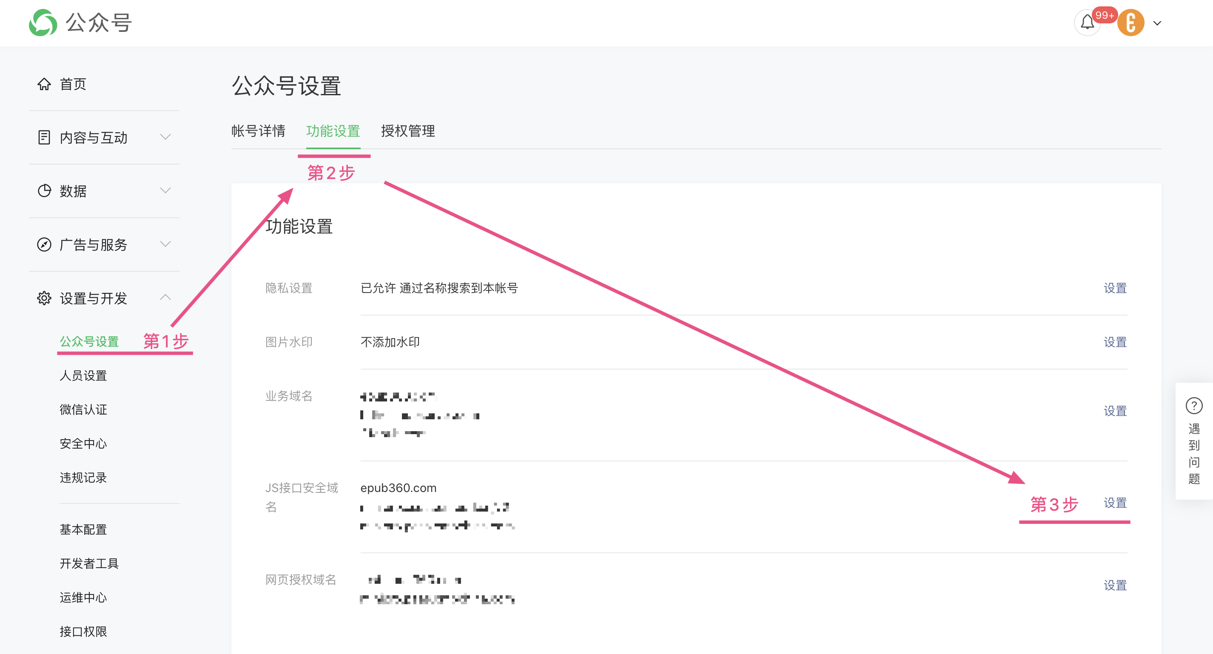Go to 首页 via home icon

(x=44, y=84)
